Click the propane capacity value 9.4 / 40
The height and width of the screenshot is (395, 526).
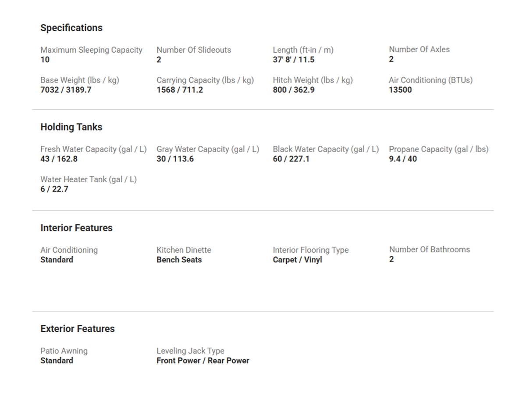click(x=403, y=159)
